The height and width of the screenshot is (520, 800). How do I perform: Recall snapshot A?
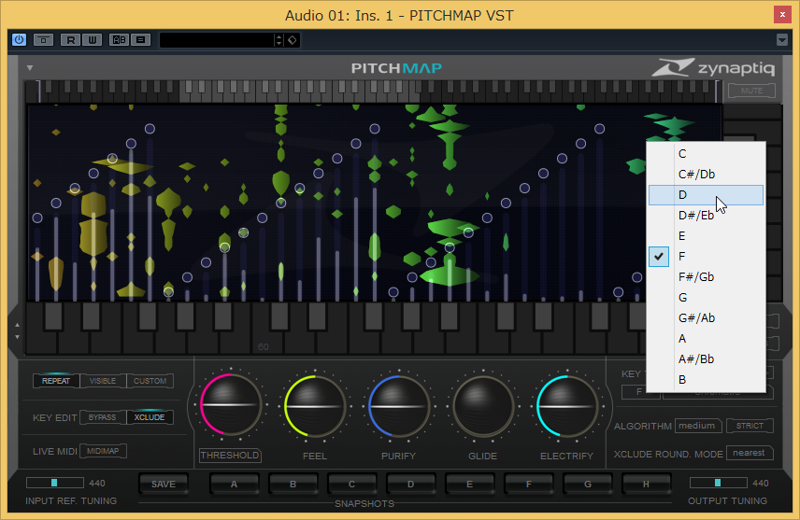(235, 485)
